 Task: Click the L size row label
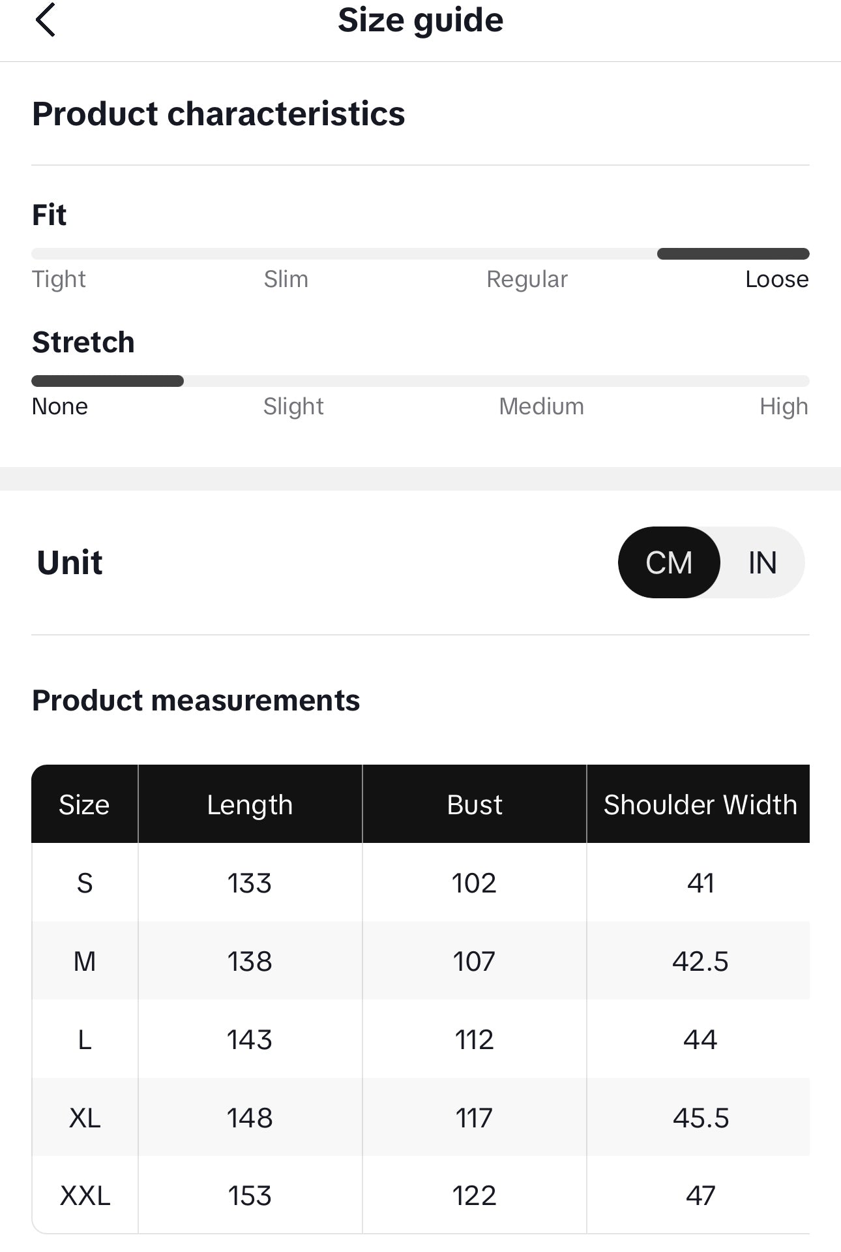pos(85,1039)
